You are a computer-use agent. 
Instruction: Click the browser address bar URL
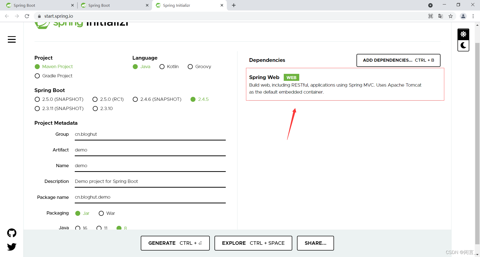[59, 16]
